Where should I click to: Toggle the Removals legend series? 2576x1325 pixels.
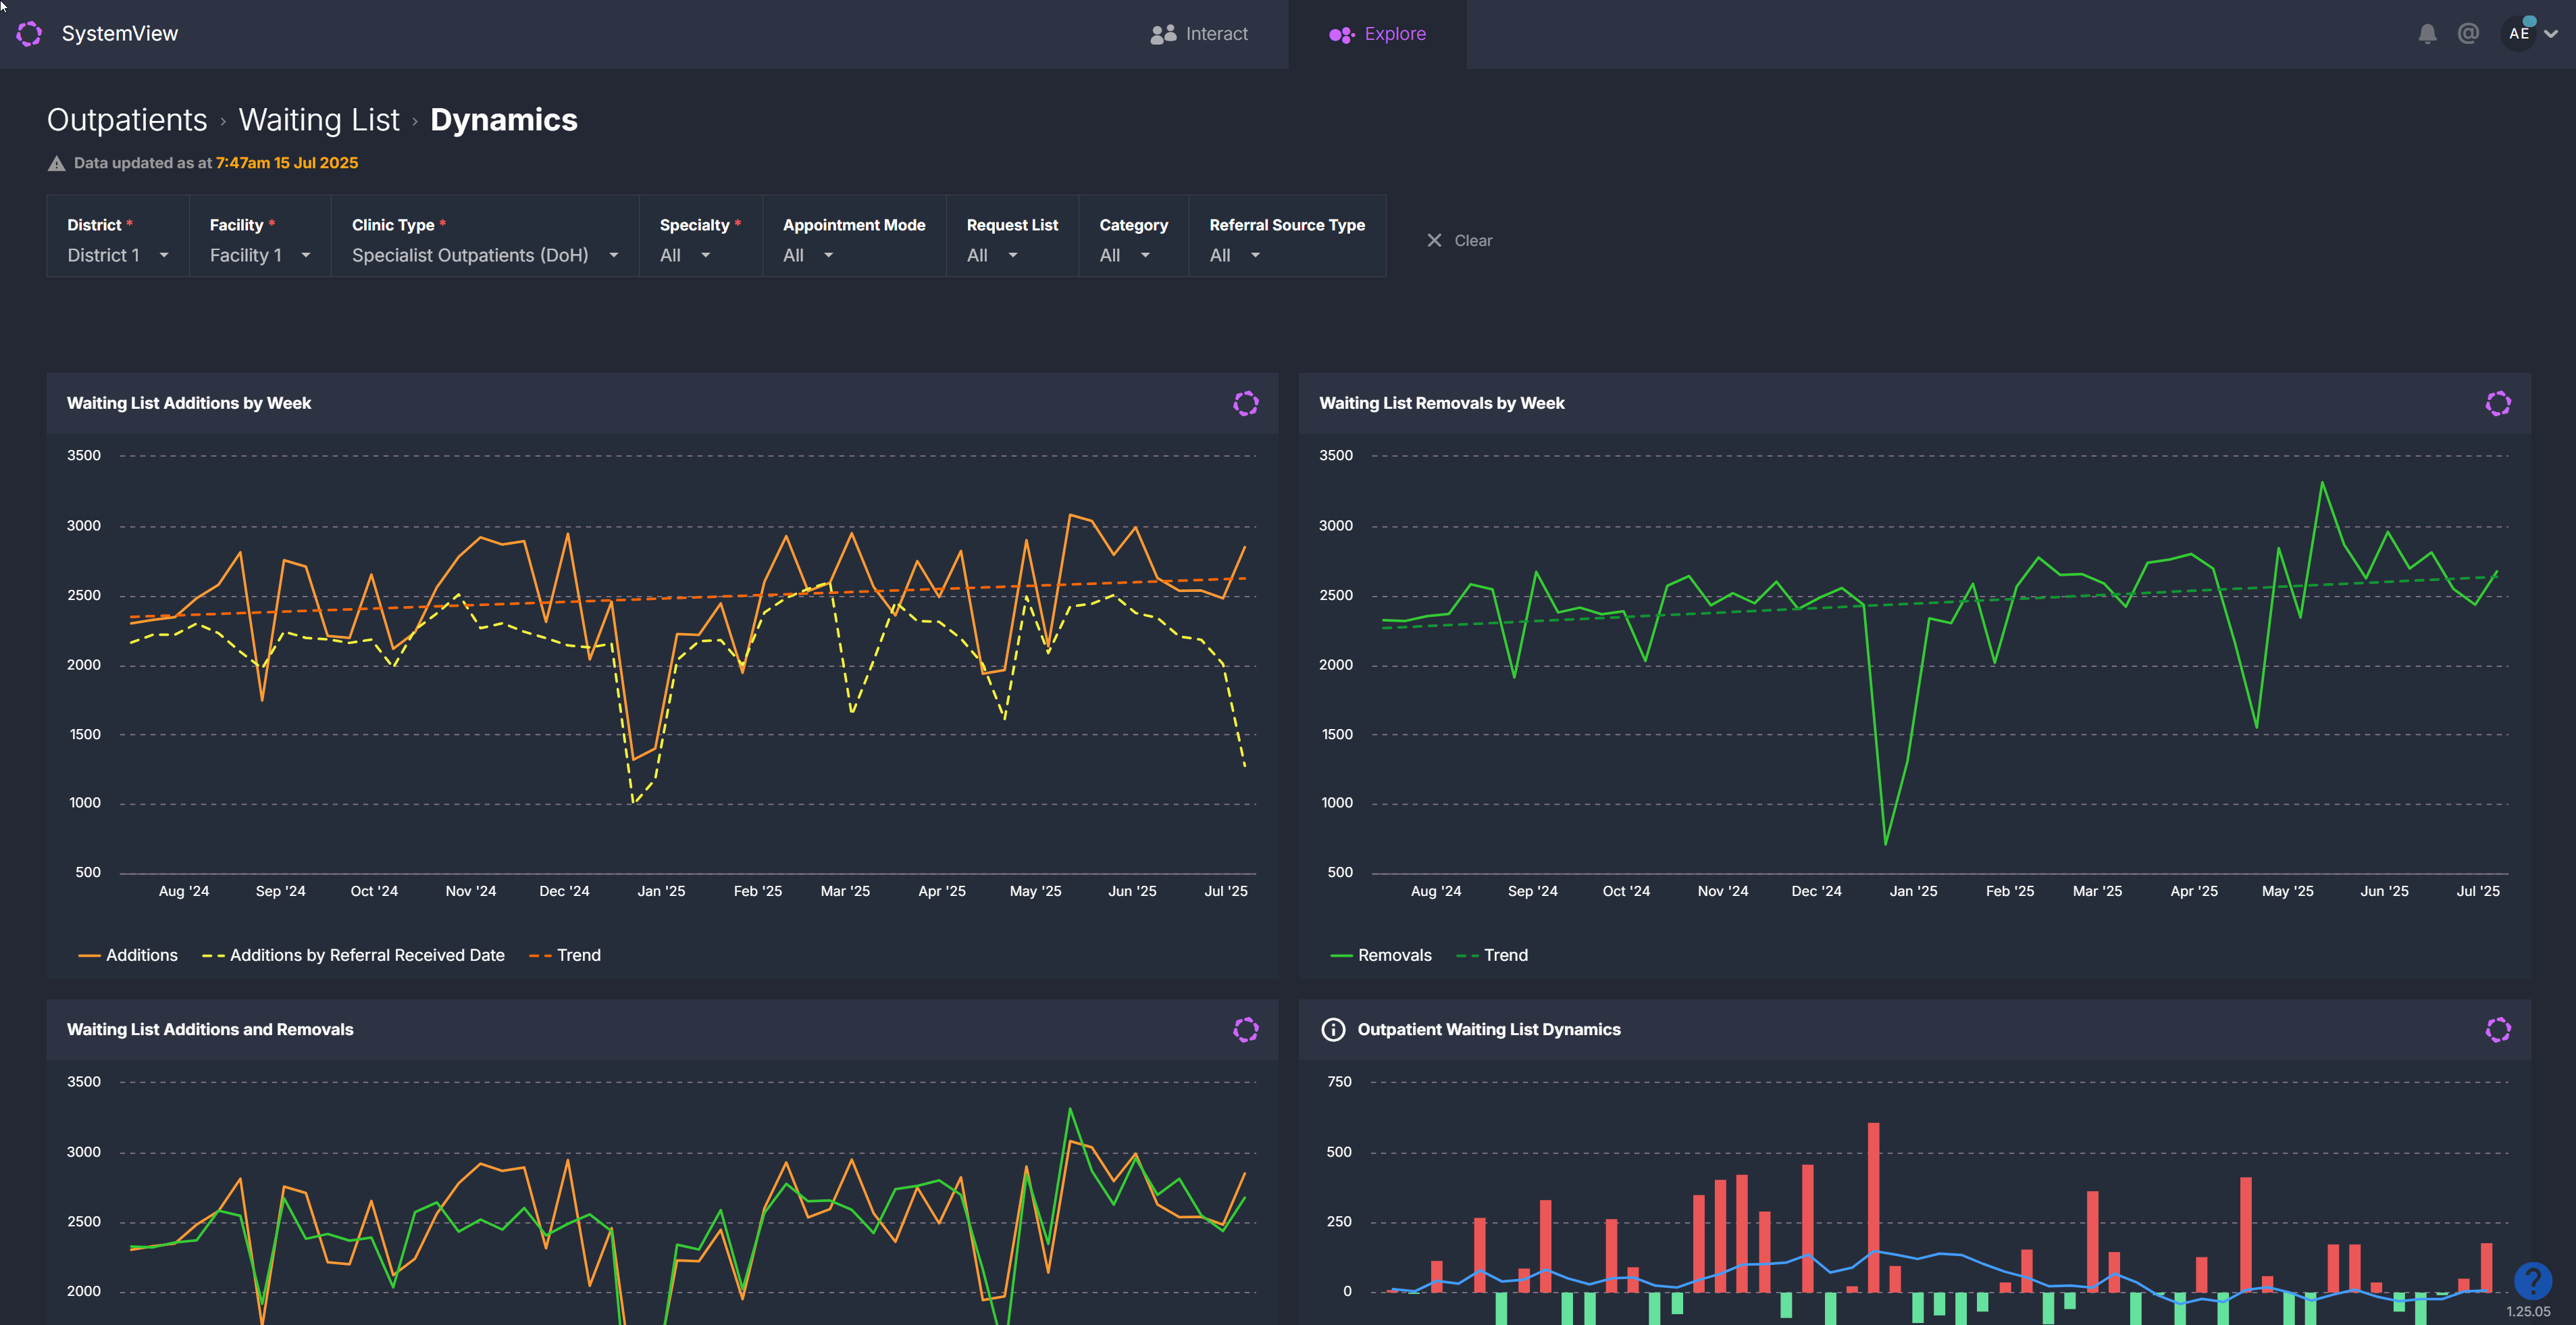pos(1381,955)
